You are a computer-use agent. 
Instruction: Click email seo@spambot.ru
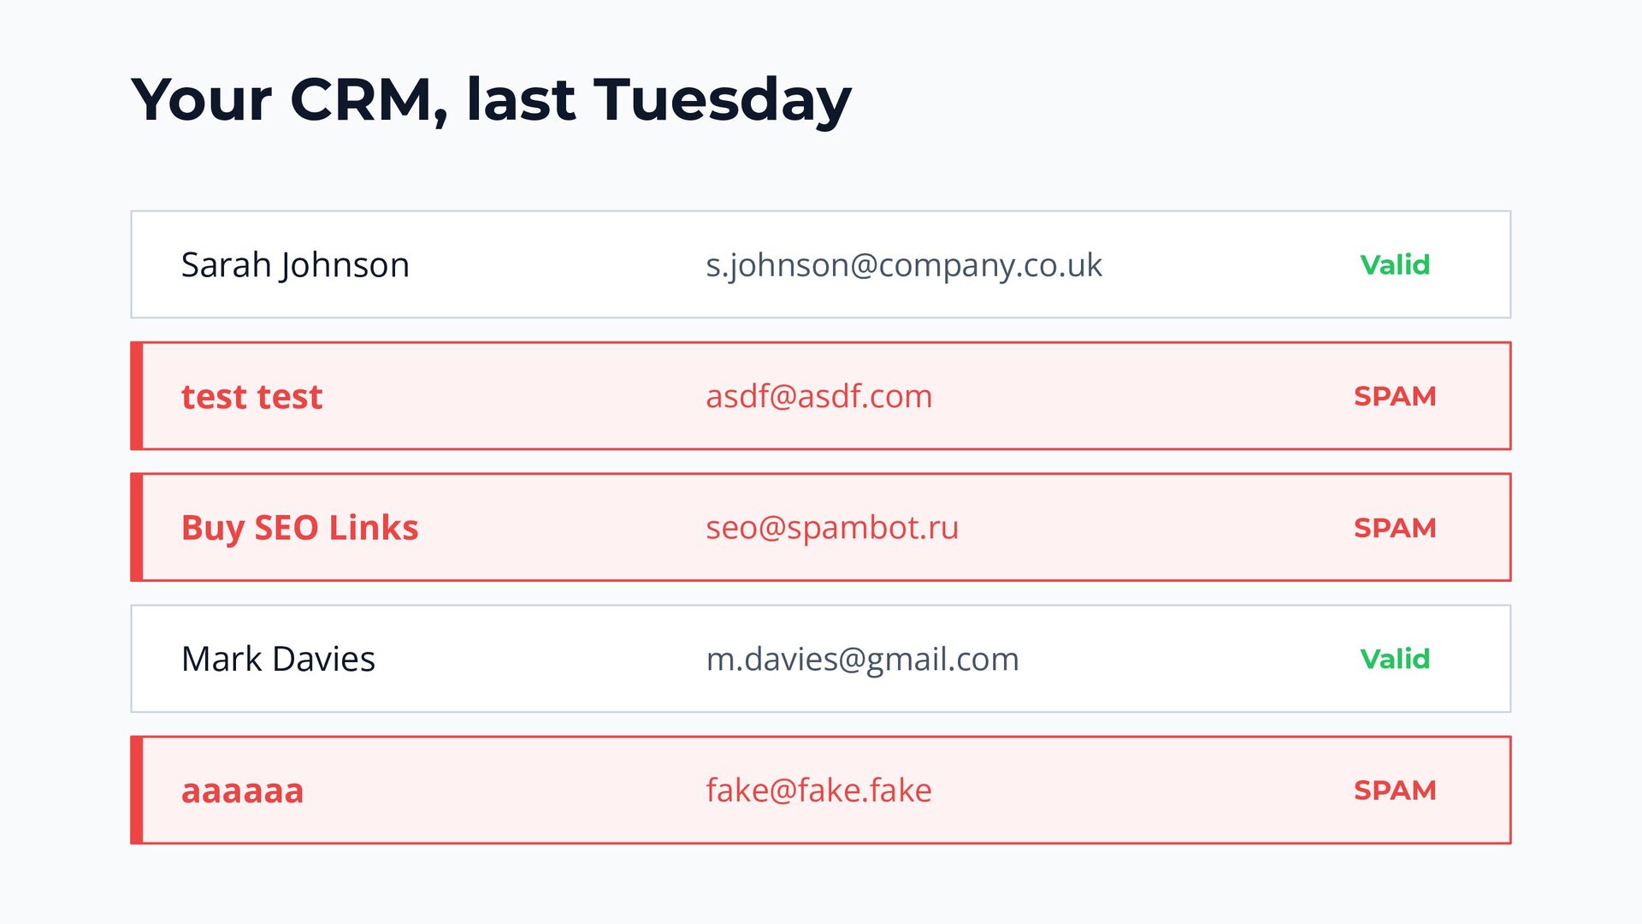tap(832, 528)
